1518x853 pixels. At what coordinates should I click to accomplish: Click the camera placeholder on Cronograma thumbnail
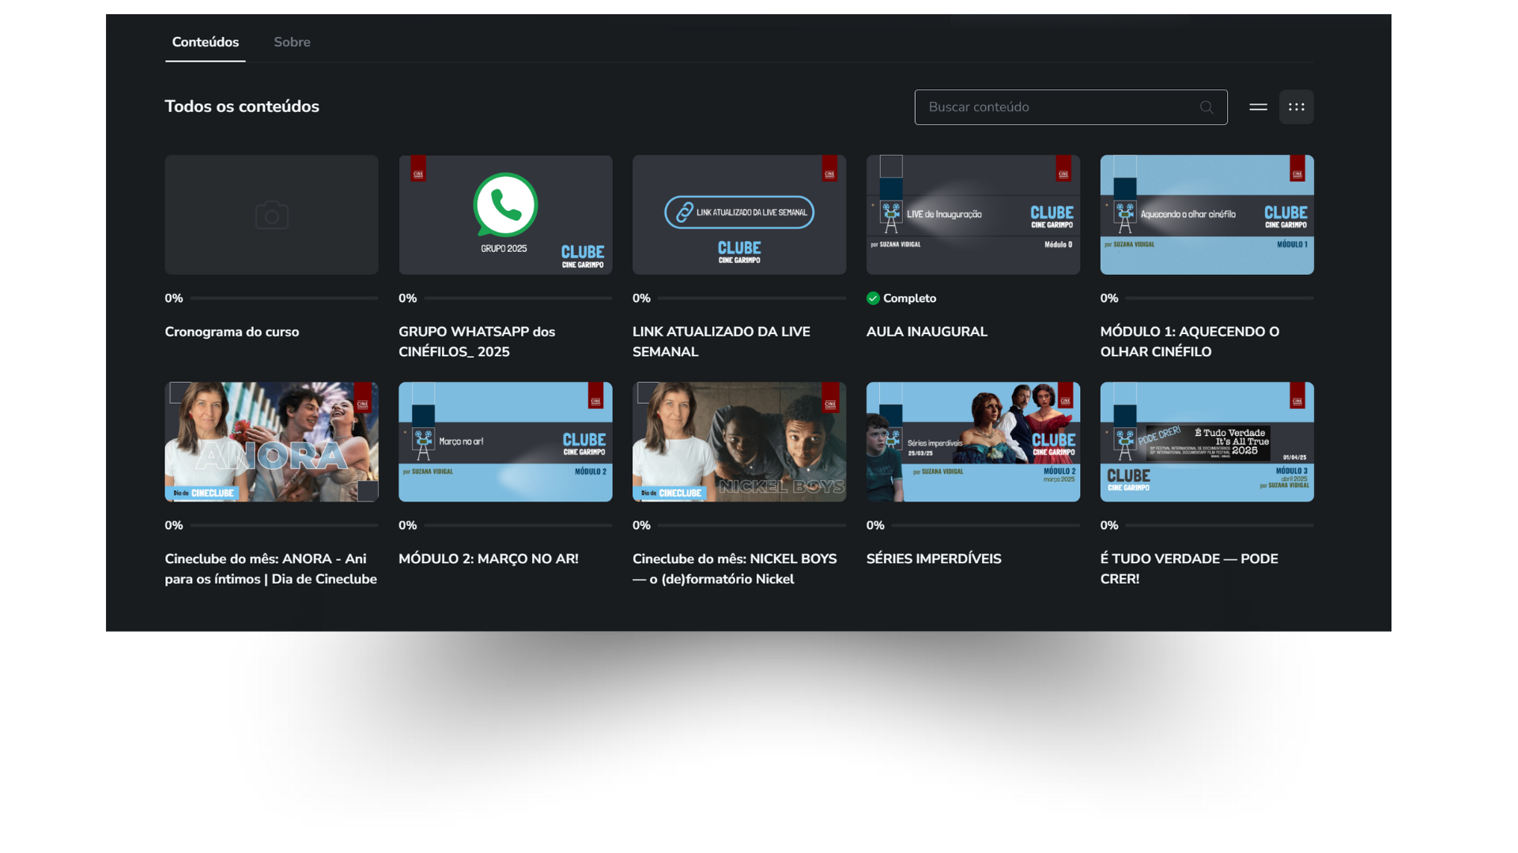point(271,216)
